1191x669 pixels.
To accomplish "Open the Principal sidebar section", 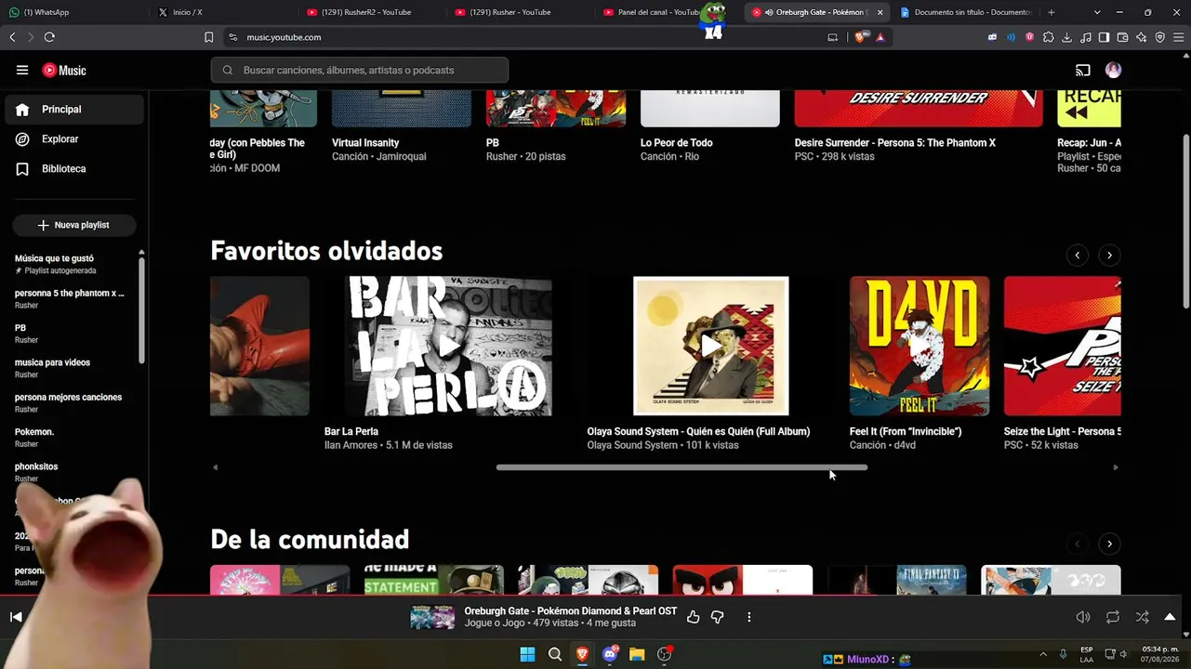I will (74, 110).
